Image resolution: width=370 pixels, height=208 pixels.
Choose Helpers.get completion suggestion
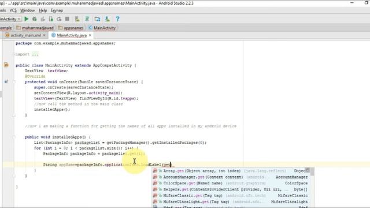231,190
